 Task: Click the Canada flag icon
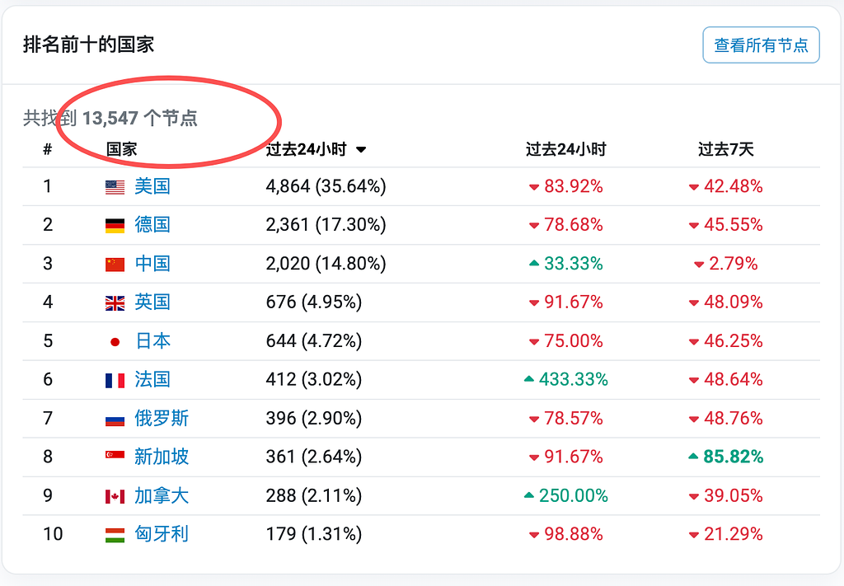115,496
